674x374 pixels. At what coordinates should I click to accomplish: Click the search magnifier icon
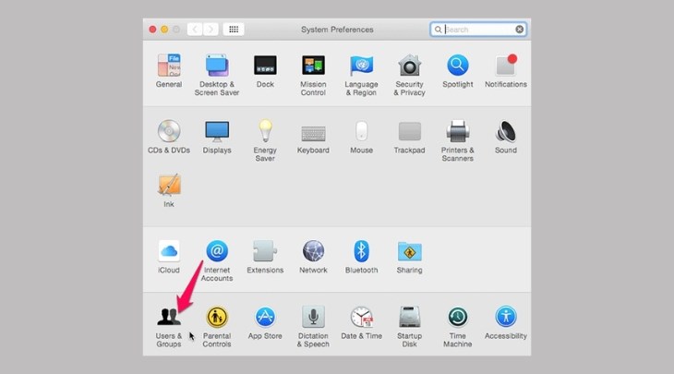[x=438, y=30]
